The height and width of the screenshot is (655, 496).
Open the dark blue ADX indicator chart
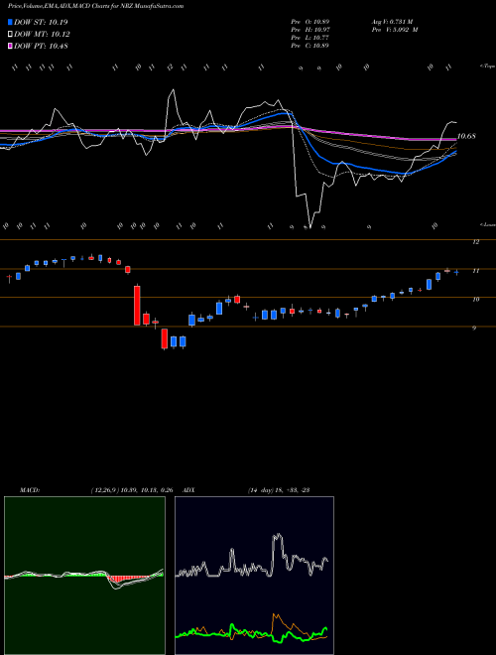(254, 576)
